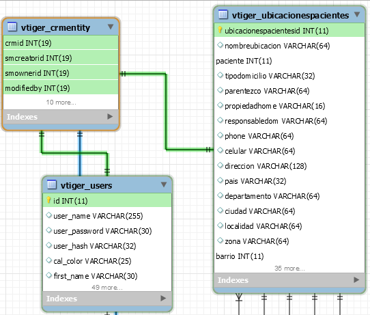Collapse the vtiger_users table columns
Image resolution: width=370 pixels, height=315 pixels.
(x=164, y=184)
